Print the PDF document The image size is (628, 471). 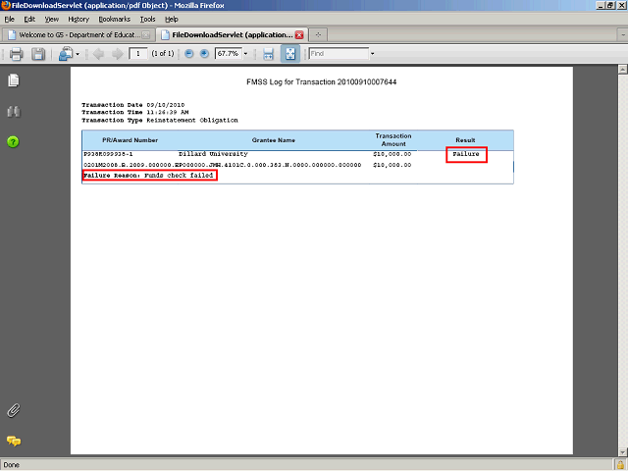pos(16,54)
